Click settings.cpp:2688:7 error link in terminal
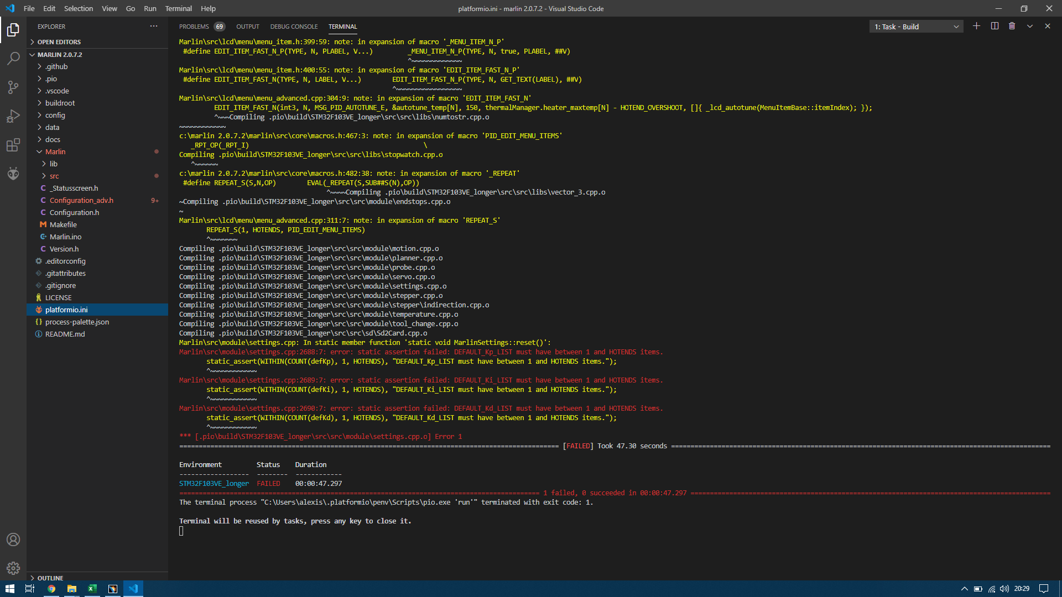The height and width of the screenshot is (597, 1062). 252,352
